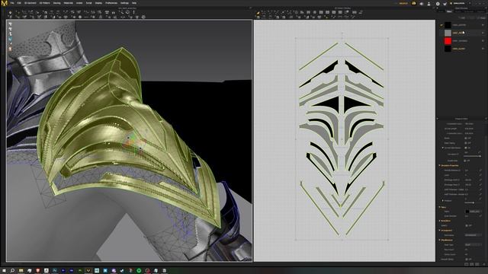Toggle the On/Off switch just above Simulation Properties
Image resolution: width=488 pixels, height=274 pixels.
pyautogui.click(x=467, y=161)
